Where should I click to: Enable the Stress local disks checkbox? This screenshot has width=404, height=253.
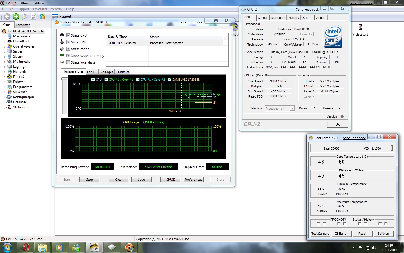pyautogui.click(x=68, y=62)
